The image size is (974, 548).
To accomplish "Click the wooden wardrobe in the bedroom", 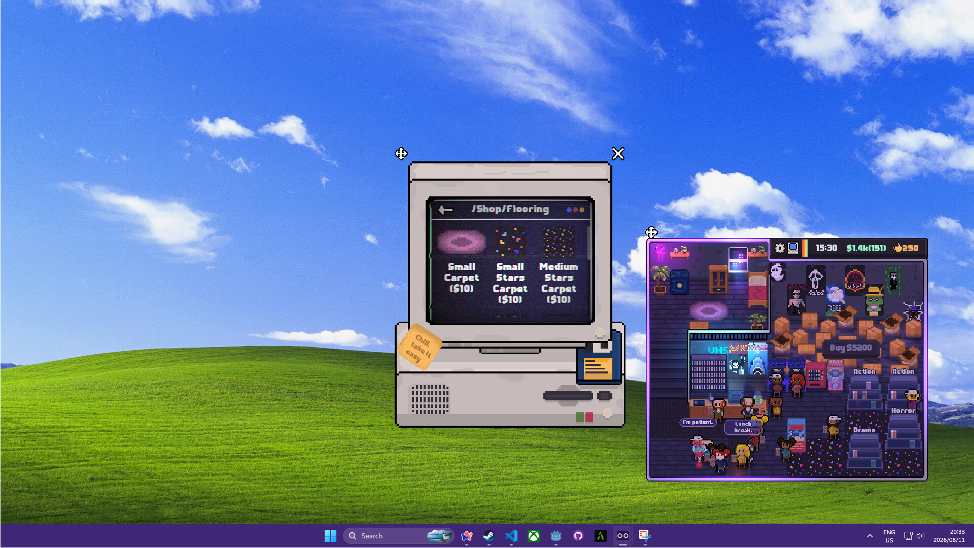I will (718, 279).
